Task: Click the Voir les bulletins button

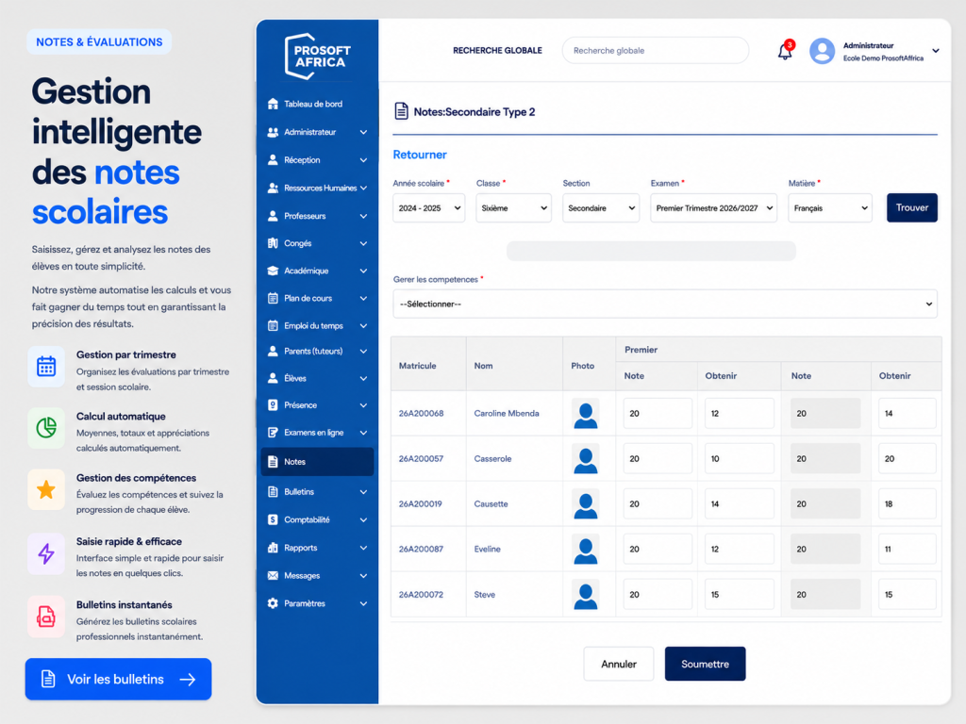Action: (x=118, y=679)
